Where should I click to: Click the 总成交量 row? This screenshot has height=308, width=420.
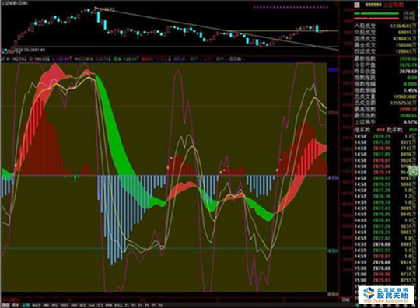tap(386, 96)
